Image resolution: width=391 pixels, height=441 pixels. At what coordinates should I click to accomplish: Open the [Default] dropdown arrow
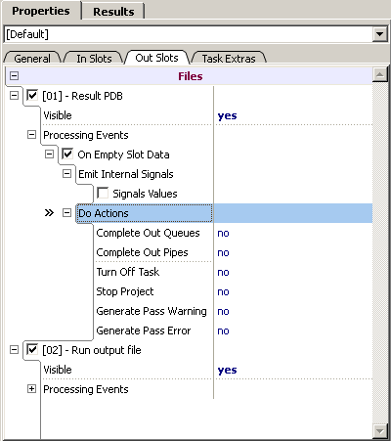[379, 34]
